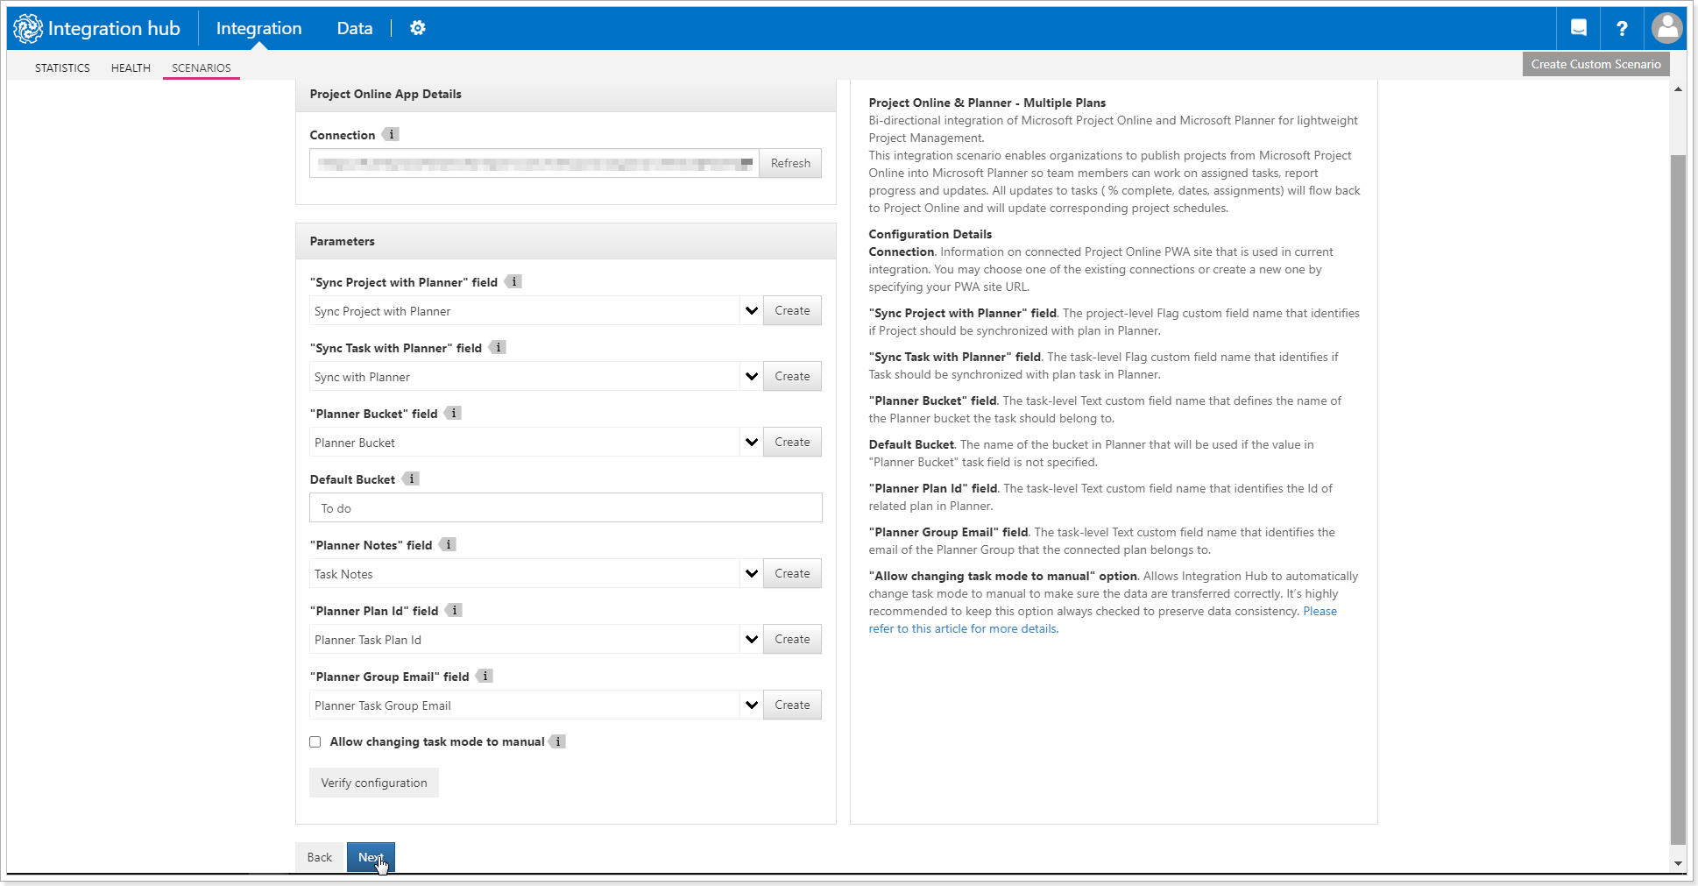Screen dimensions: 1698x886
Task: Show info for "Planner Group Email" field
Action: (x=485, y=676)
